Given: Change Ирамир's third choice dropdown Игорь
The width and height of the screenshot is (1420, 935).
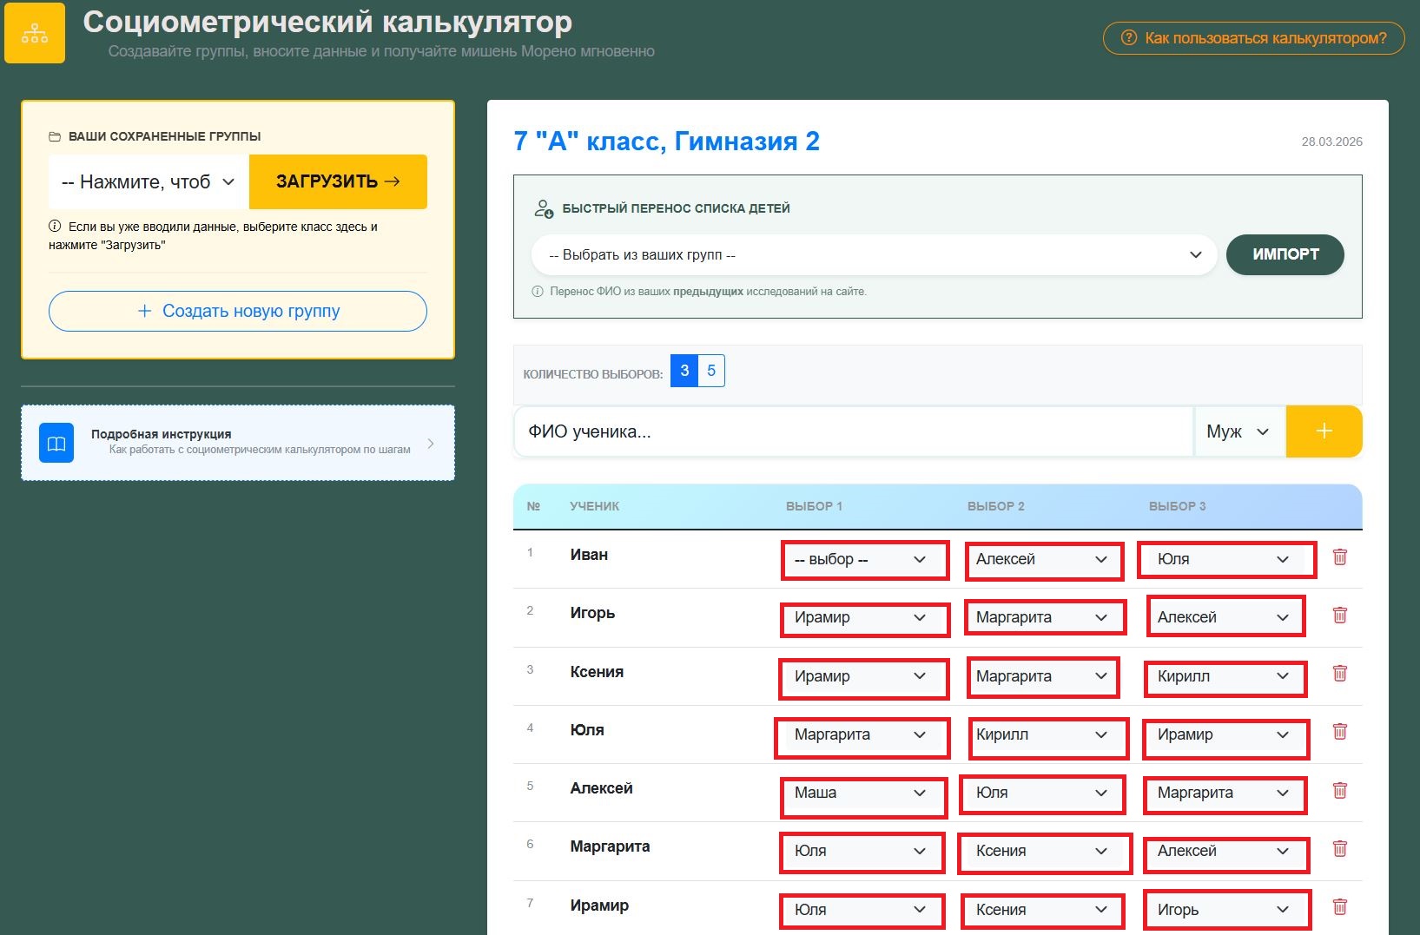Looking at the screenshot, I should pyautogui.click(x=1224, y=910).
